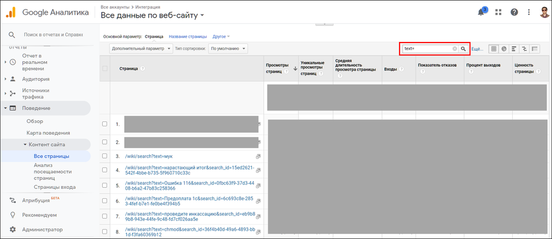Check the text=мук row checkbox
Screen dimensions: 552x239
click(104, 156)
